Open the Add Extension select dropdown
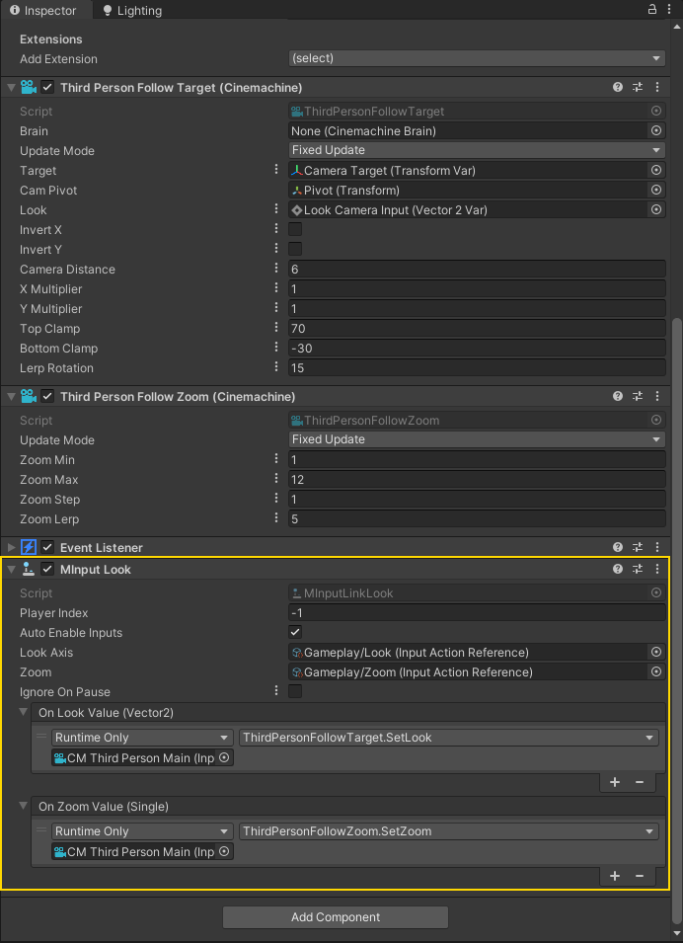The image size is (683, 943). 477,59
